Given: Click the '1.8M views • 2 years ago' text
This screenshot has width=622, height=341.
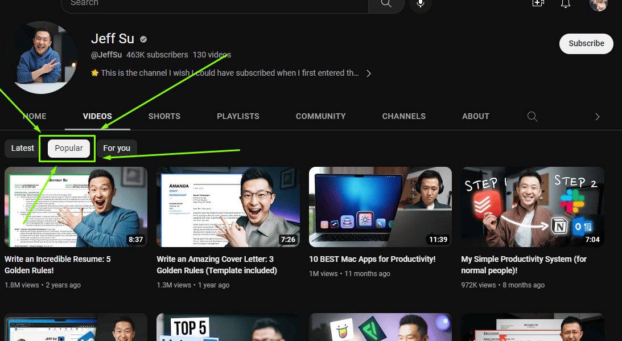Looking at the screenshot, I should pyautogui.click(x=43, y=285).
